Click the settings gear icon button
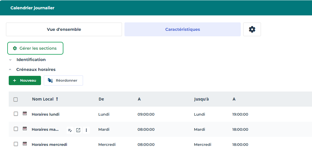 (x=252, y=29)
